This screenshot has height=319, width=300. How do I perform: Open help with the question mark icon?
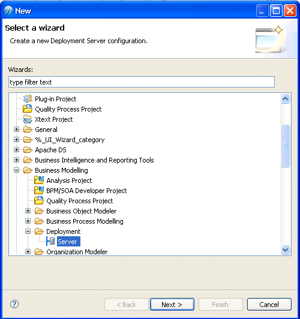[14, 304]
